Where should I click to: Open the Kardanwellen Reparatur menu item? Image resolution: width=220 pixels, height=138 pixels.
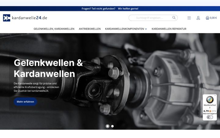tap(169, 29)
